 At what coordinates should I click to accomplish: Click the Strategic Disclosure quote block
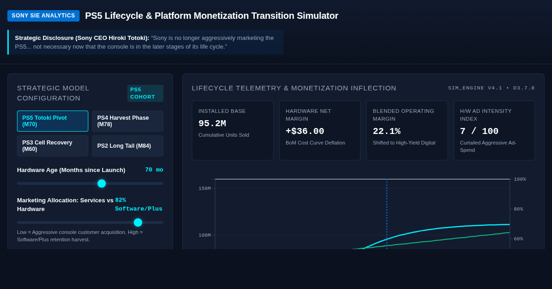[x=145, y=42]
